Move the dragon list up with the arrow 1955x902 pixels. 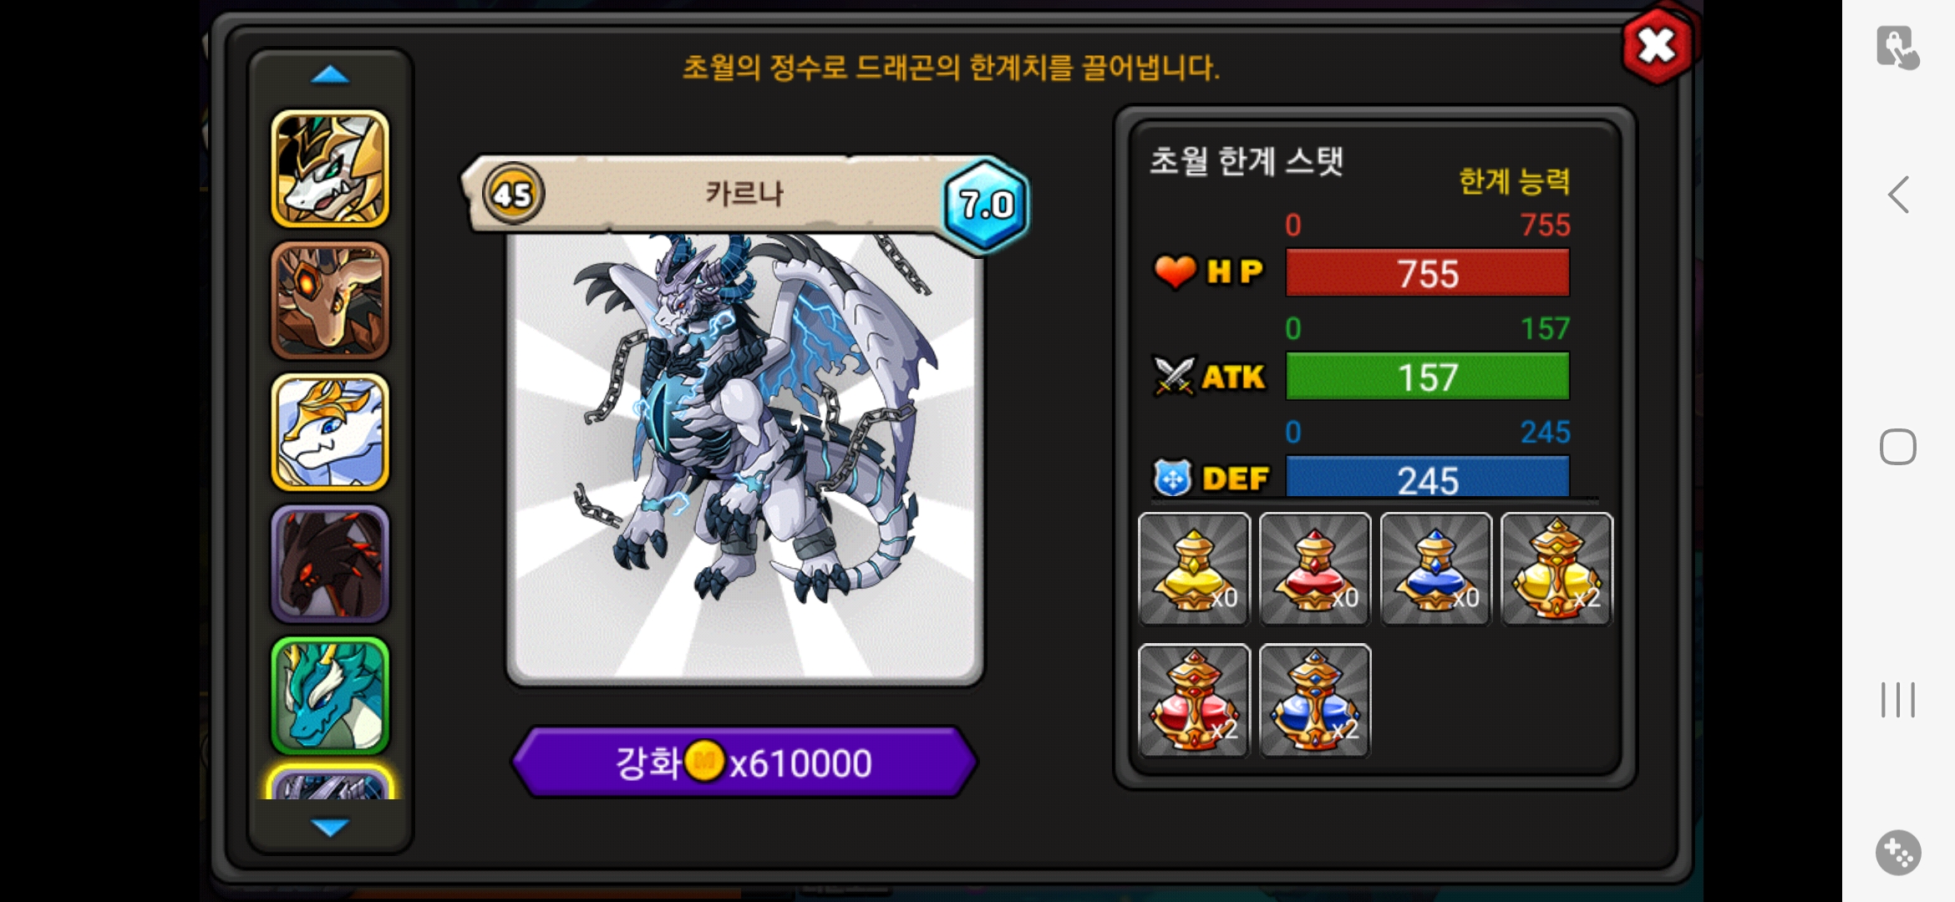pos(330,75)
